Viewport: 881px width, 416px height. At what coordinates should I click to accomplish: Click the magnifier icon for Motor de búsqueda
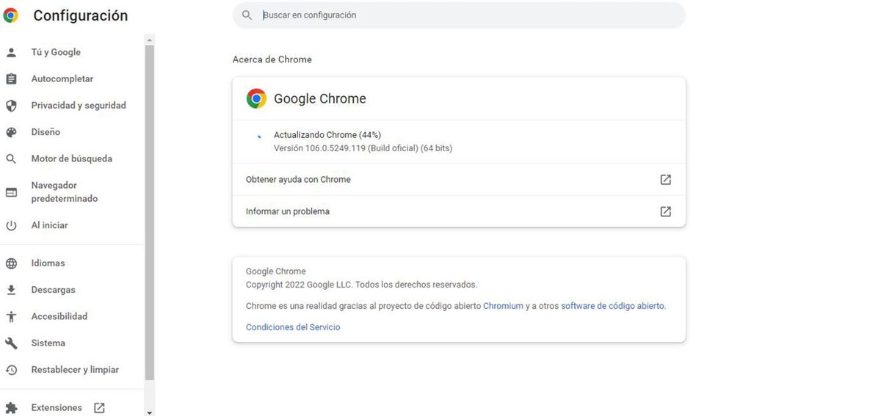click(11, 159)
